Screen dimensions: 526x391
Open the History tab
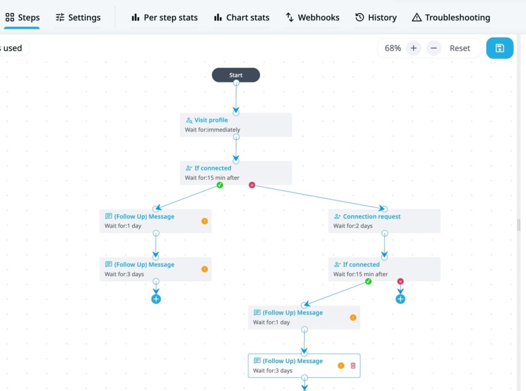pos(375,17)
